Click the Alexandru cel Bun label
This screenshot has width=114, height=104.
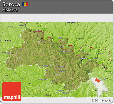[65, 52]
